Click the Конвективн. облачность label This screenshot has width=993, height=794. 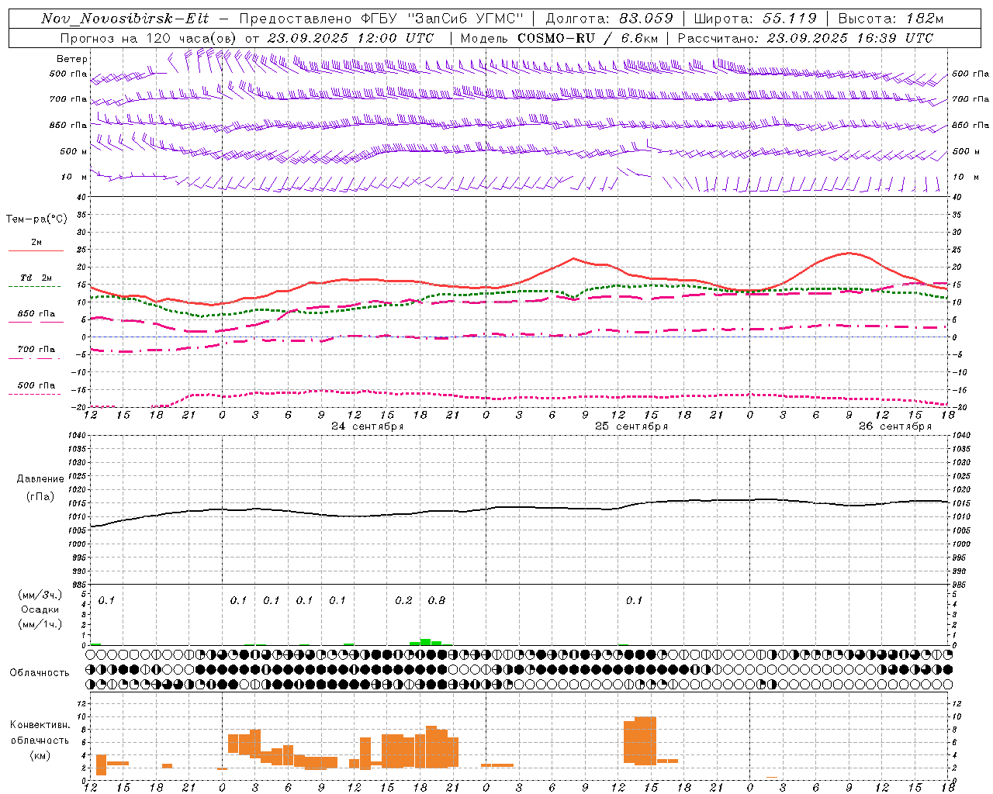(40, 732)
